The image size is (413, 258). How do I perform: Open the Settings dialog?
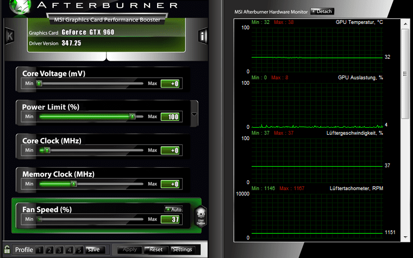tap(182, 249)
